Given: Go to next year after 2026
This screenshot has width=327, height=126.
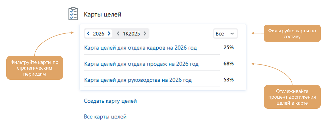Looking at the screenshot, I should (x=109, y=33).
